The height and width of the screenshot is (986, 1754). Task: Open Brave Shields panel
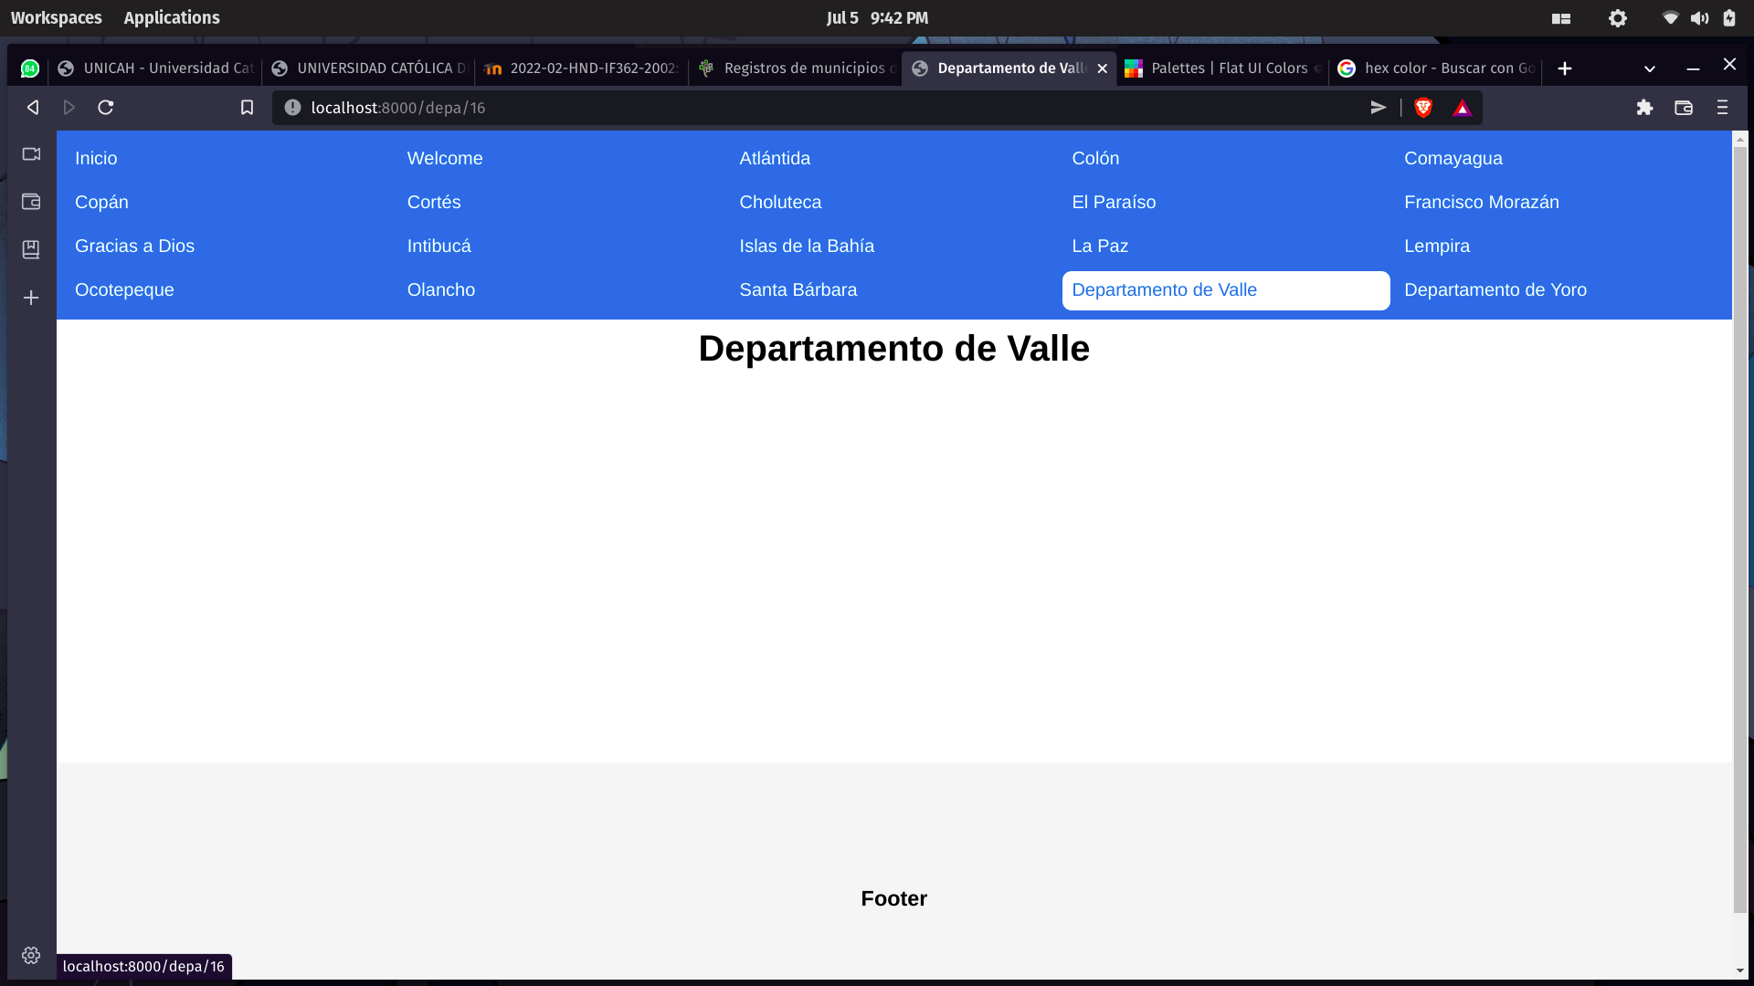click(x=1423, y=107)
